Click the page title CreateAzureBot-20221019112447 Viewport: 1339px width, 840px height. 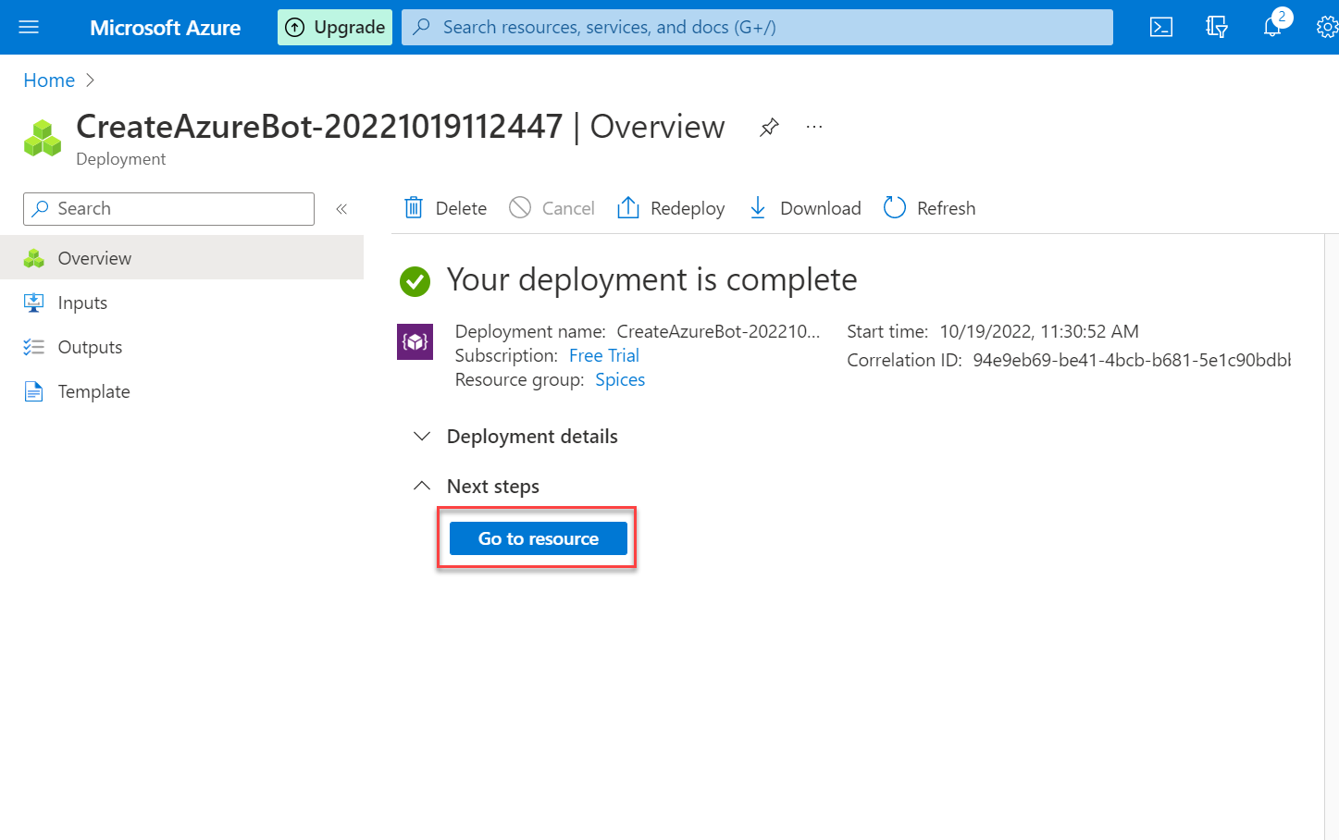coord(319,127)
